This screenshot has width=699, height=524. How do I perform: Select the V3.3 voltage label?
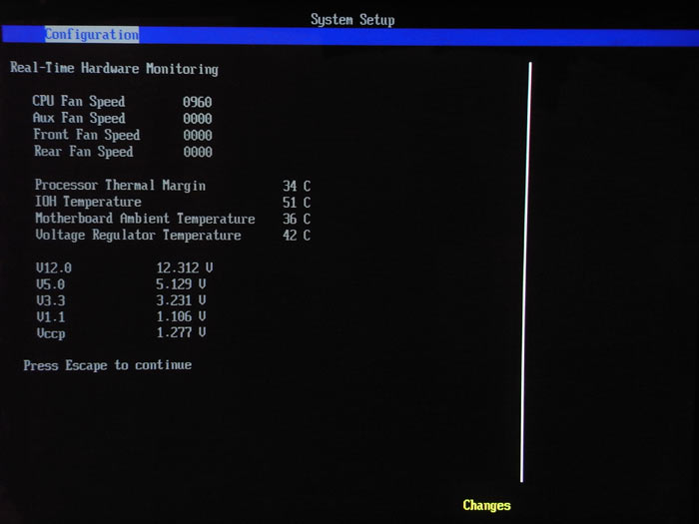51,300
